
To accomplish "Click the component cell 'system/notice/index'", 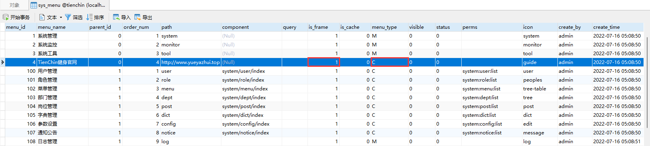I will pyautogui.click(x=252, y=133).
